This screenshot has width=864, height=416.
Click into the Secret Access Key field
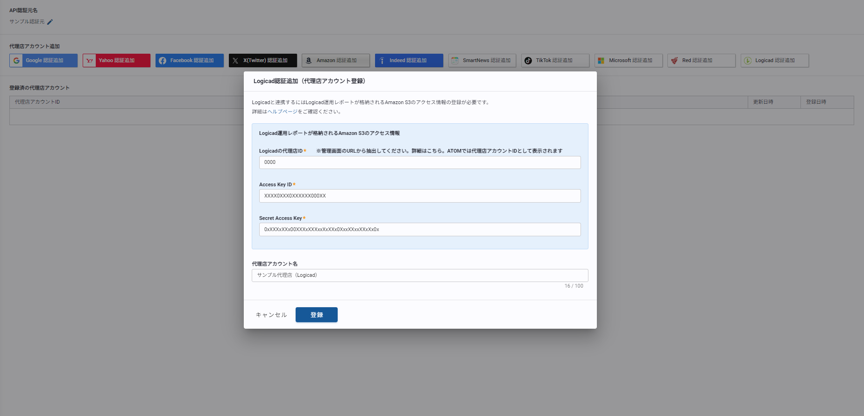(x=419, y=230)
